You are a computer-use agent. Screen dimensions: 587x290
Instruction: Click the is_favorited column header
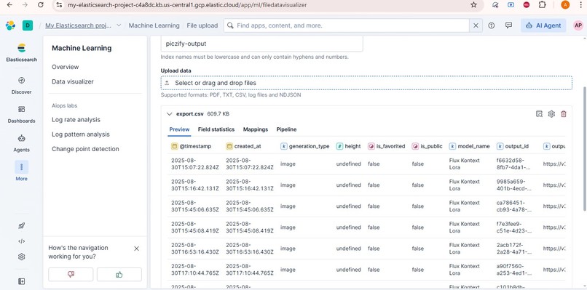[x=386, y=146]
